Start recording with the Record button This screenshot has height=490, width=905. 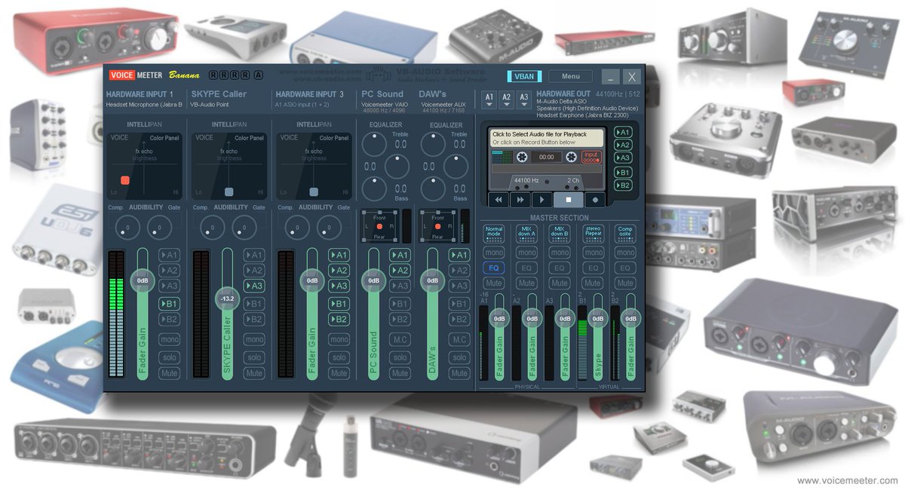point(595,200)
